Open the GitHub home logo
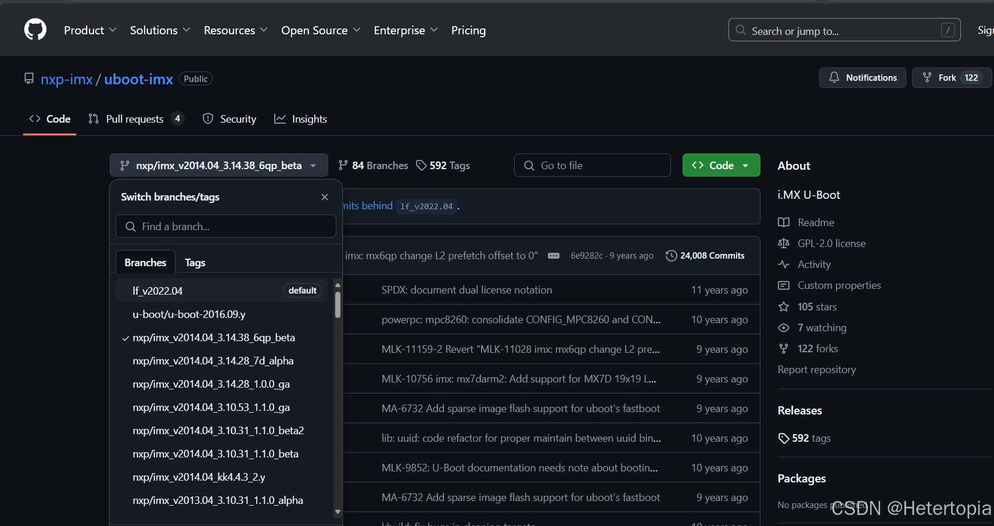The width and height of the screenshot is (994, 526). point(35,29)
